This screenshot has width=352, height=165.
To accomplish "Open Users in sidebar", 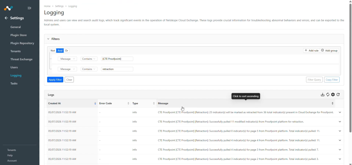I will tap(14, 67).
